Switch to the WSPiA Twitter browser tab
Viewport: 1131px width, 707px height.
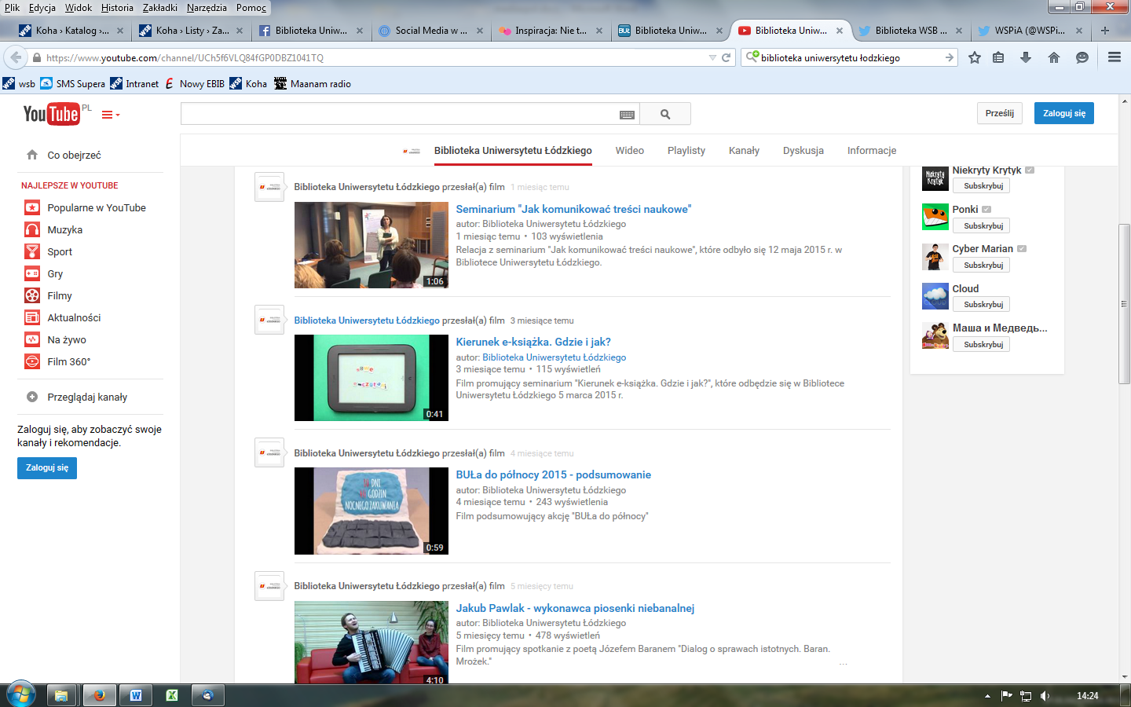(1029, 31)
